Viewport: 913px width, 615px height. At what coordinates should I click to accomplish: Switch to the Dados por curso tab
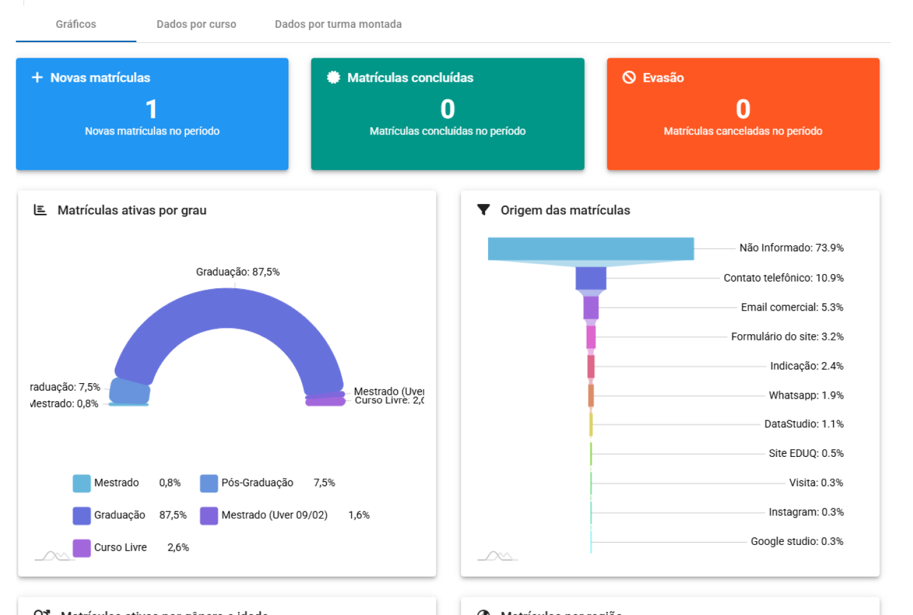point(197,24)
